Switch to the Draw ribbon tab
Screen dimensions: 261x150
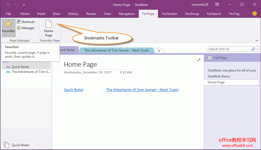click(57, 14)
